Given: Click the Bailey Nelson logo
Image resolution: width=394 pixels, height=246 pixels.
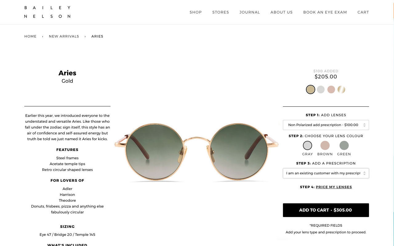Looking at the screenshot, I should coord(47,12).
